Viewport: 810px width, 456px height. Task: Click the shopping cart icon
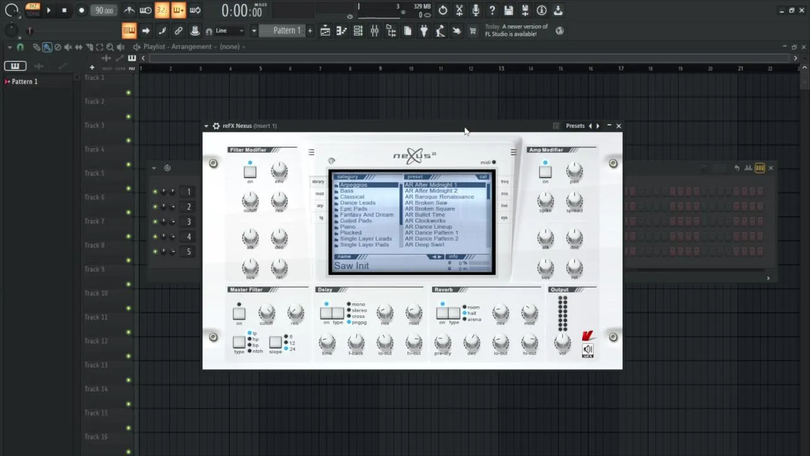point(473,30)
